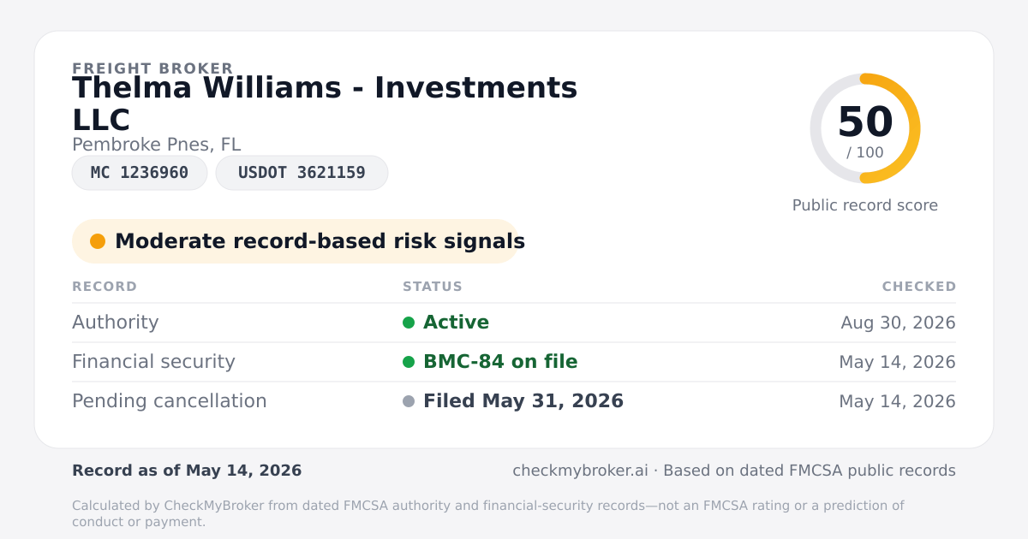1028x539 pixels.
Task: Click the Thelma Williams - Investments LLC heading
Action: [x=325, y=104]
